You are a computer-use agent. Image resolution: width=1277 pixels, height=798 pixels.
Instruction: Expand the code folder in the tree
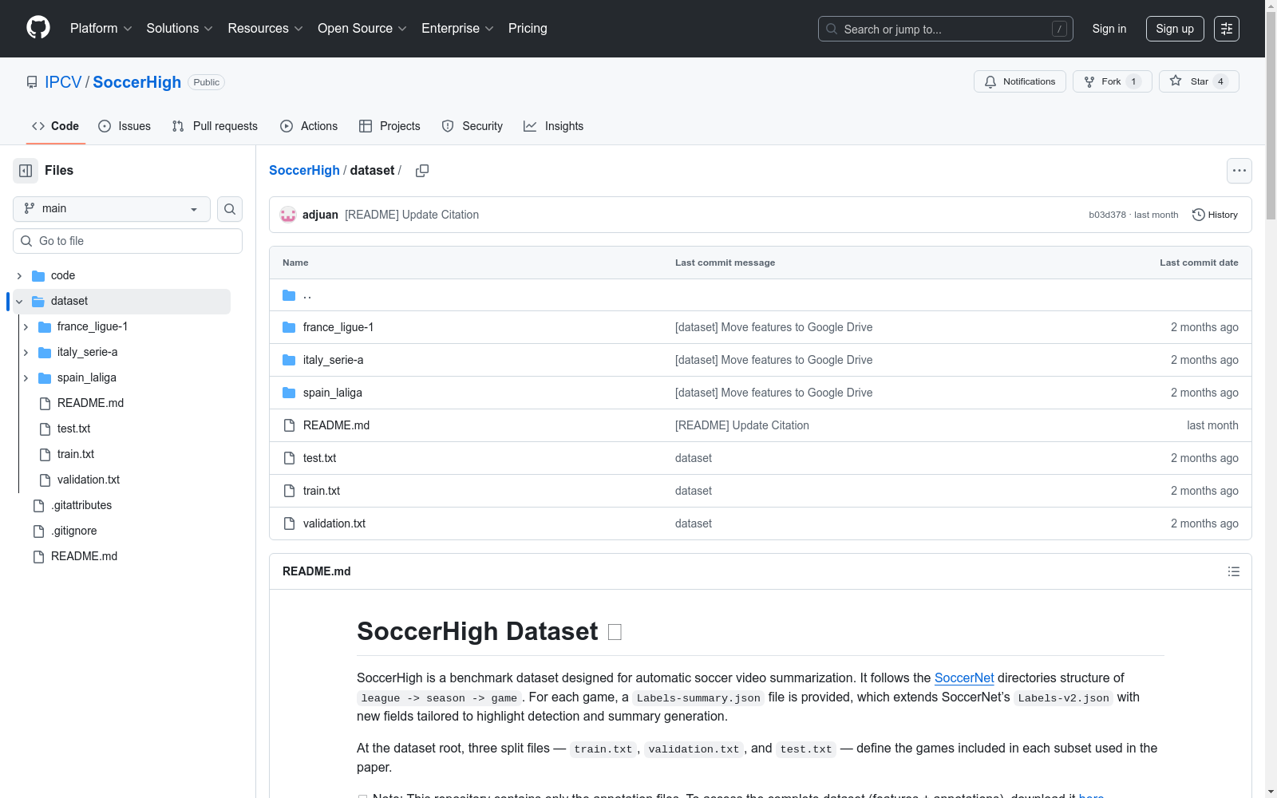click(19, 276)
